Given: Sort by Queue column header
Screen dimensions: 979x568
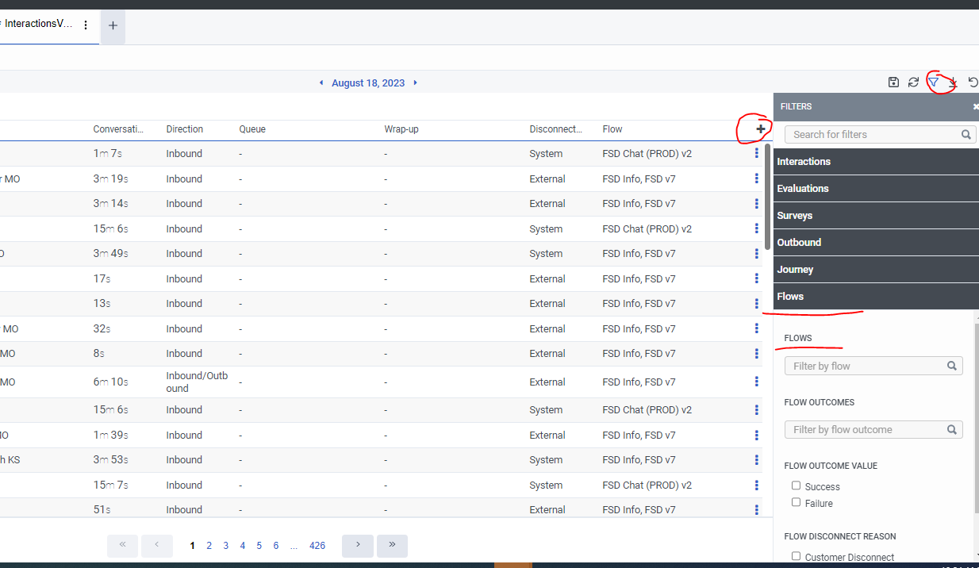Looking at the screenshot, I should (252, 129).
